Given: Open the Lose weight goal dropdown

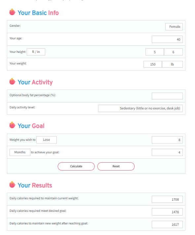Looking at the screenshot, I should click(x=47, y=140).
